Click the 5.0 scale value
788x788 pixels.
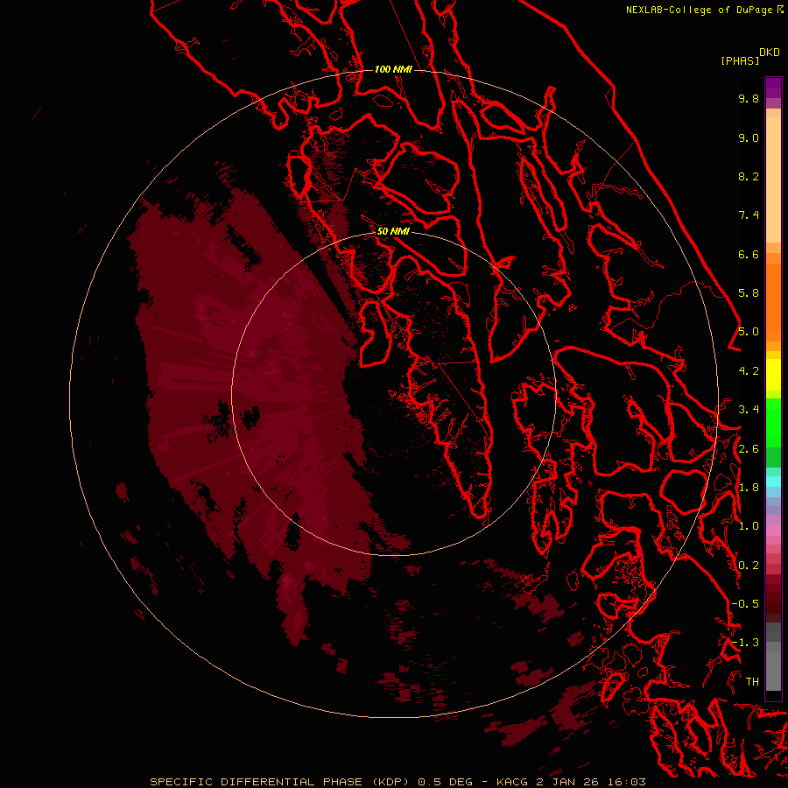(x=749, y=332)
